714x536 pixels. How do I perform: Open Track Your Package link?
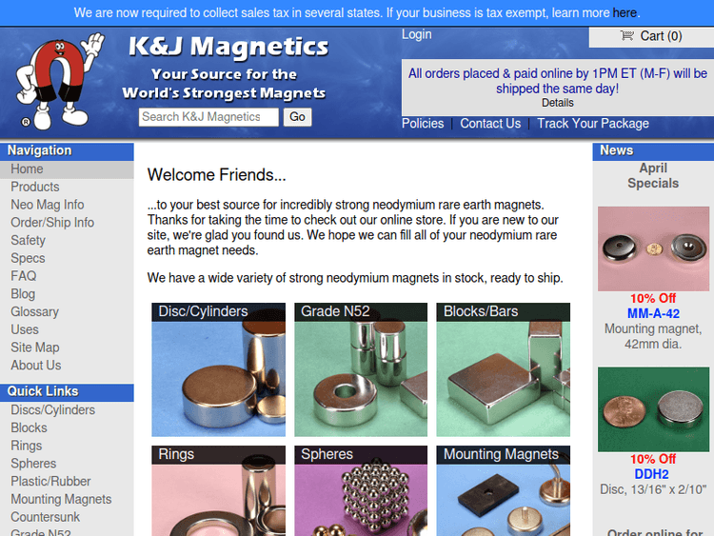tap(593, 124)
